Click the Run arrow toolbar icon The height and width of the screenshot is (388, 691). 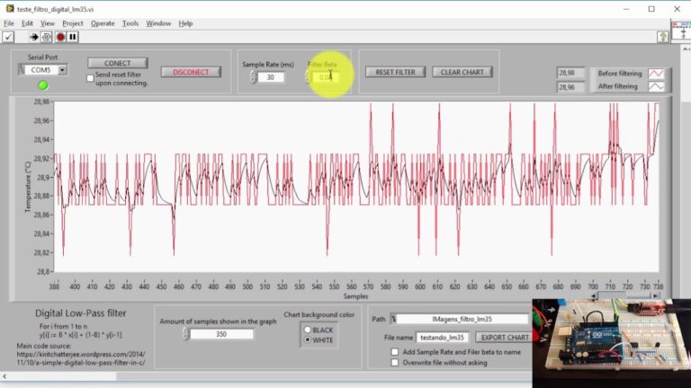33,37
